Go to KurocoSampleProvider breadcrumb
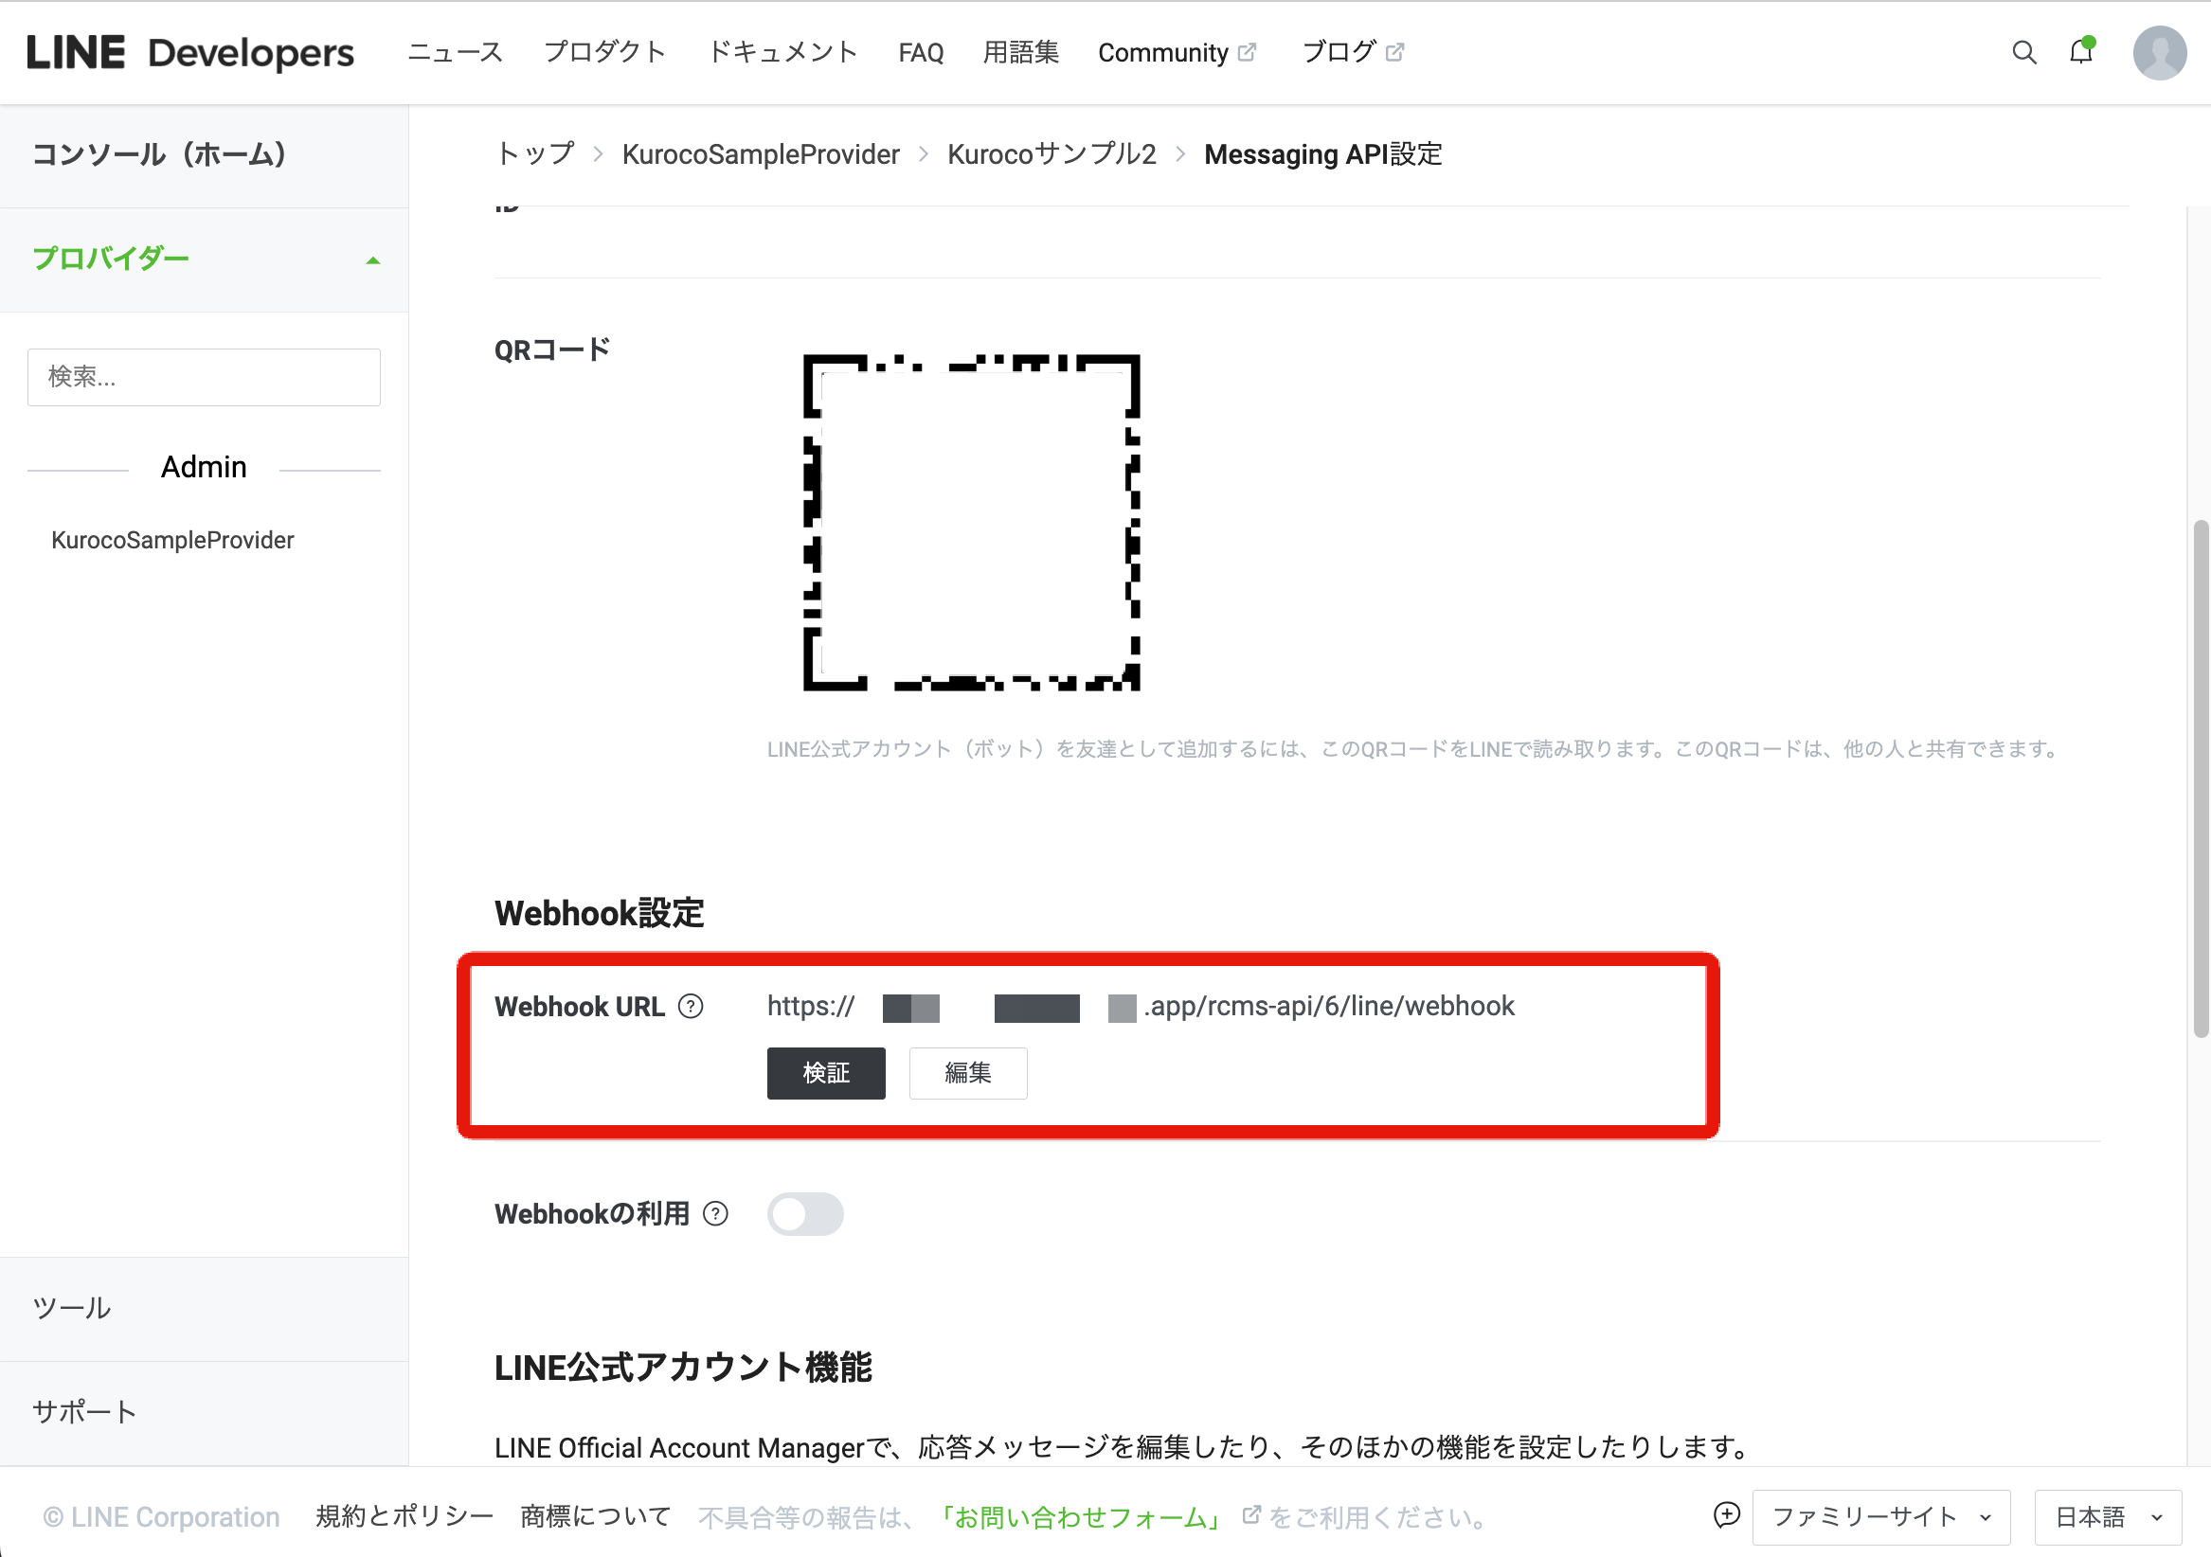2211x1557 pixels. pos(761,154)
